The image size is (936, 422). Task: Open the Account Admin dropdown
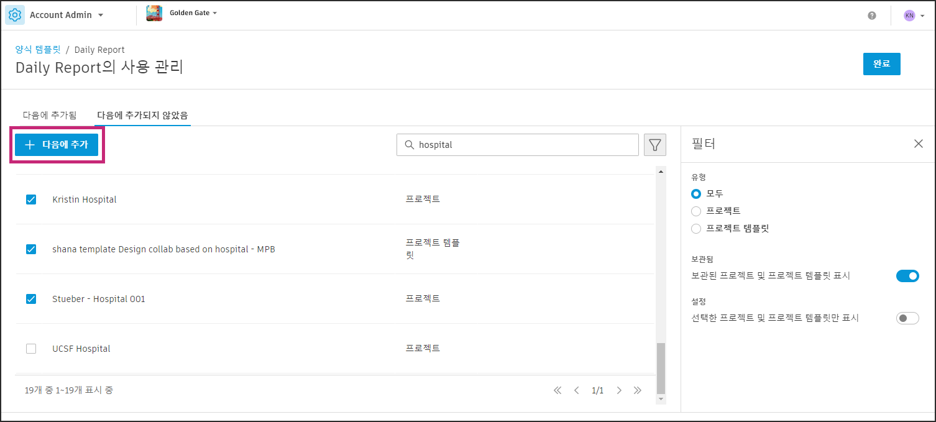(65, 14)
